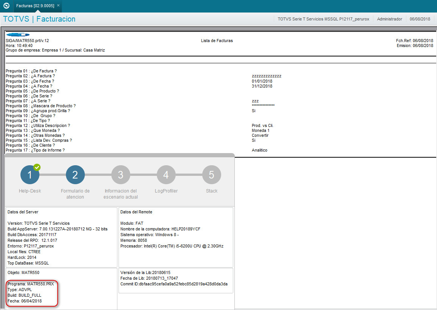437x310 pixels.
Task: Click the Datos del Server panel
Action: coord(61,237)
